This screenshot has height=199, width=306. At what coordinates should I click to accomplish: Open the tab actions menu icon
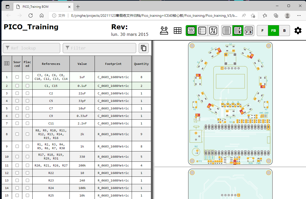8,7
